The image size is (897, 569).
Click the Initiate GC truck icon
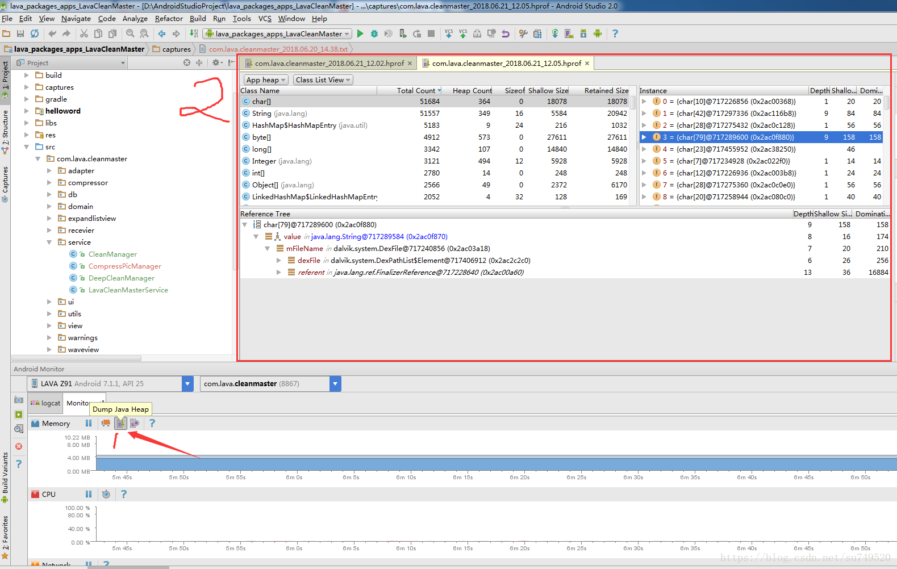coord(106,423)
